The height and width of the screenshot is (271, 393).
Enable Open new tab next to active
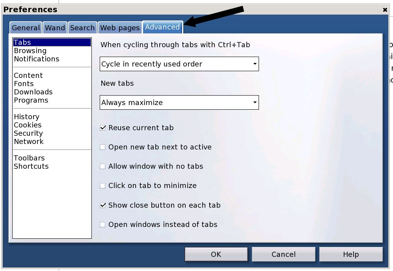(x=103, y=147)
